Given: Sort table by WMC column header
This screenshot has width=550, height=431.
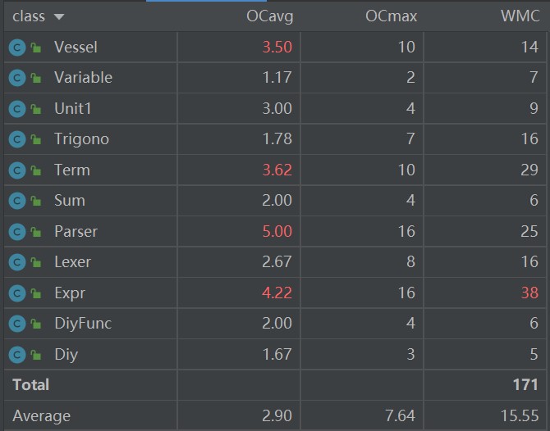Looking at the screenshot, I should point(519,16).
